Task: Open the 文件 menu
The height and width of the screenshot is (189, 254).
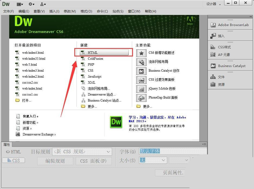Action: coord(8,11)
